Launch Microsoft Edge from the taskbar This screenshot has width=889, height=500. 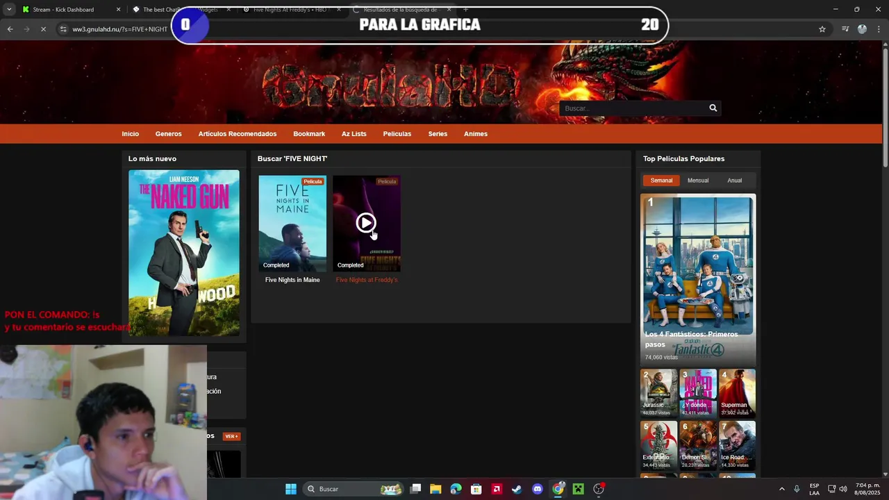(x=456, y=489)
